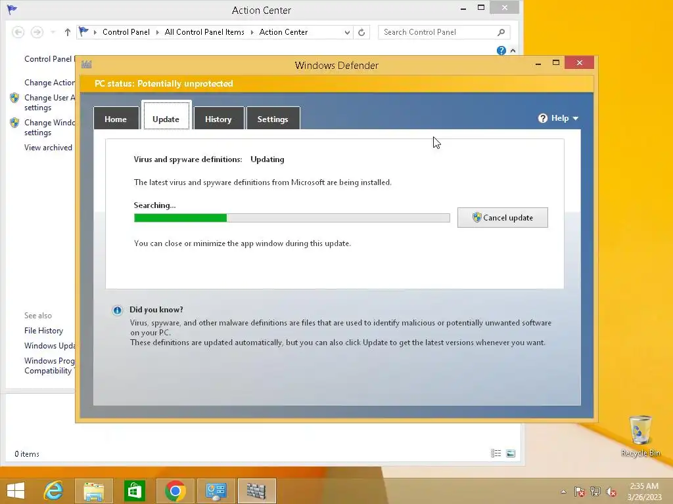Image resolution: width=673 pixels, height=504 pixels.
Task: Open the Windows Store taskbar icon
Action: (x=134, y=491)
